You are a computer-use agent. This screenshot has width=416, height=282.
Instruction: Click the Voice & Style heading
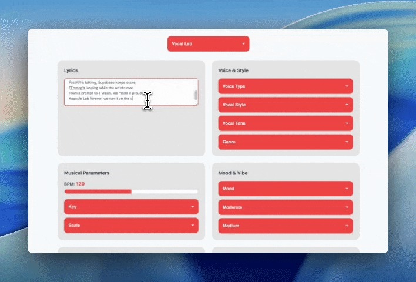[233, 70]
